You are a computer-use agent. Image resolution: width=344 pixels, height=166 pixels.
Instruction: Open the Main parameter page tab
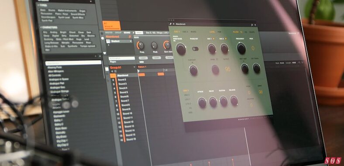pyautogui.click(x=139, y=33)
